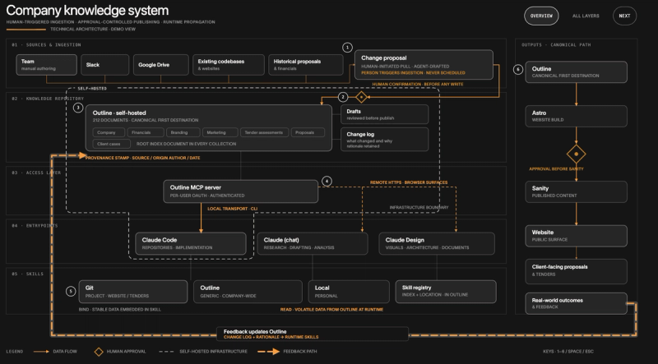Click the Feedback Path arrow in legend
658x364 pixels.
(x=269, y=352)
